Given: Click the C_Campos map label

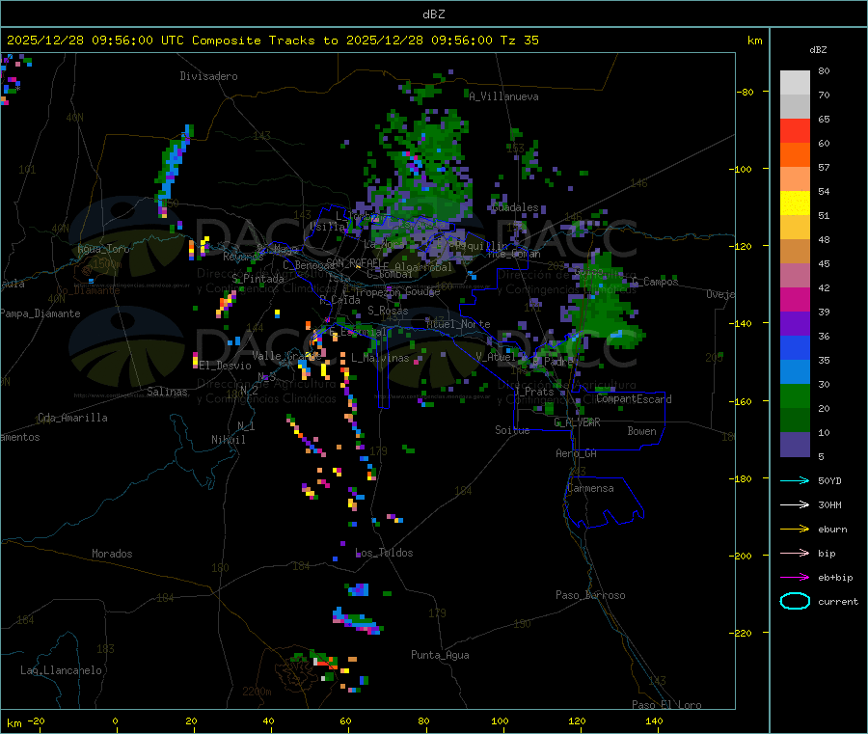Looking at the screenshot, I should click(x=655, y=282).
